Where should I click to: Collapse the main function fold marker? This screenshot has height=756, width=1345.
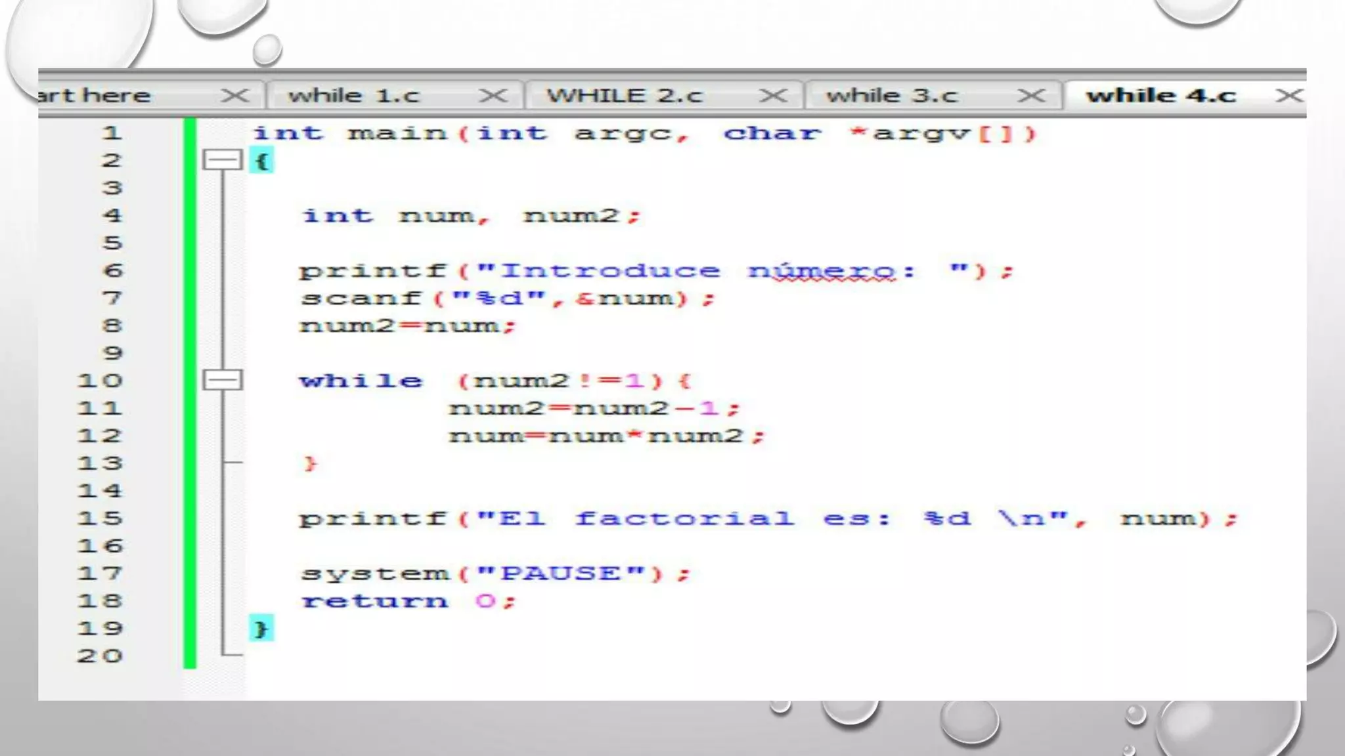[x=223, y=160]
